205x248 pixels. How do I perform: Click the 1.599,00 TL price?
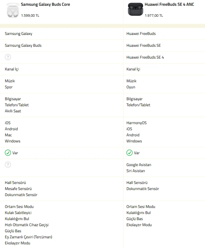click(30, 15)
